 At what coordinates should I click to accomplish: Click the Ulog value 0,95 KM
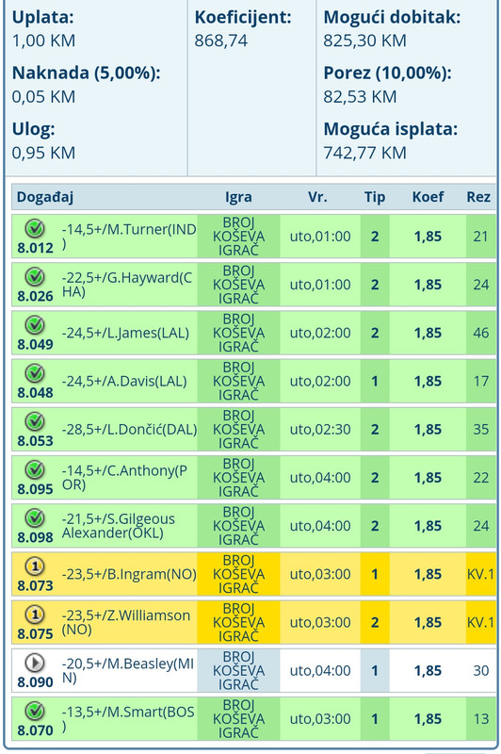(x=43, y=153)
